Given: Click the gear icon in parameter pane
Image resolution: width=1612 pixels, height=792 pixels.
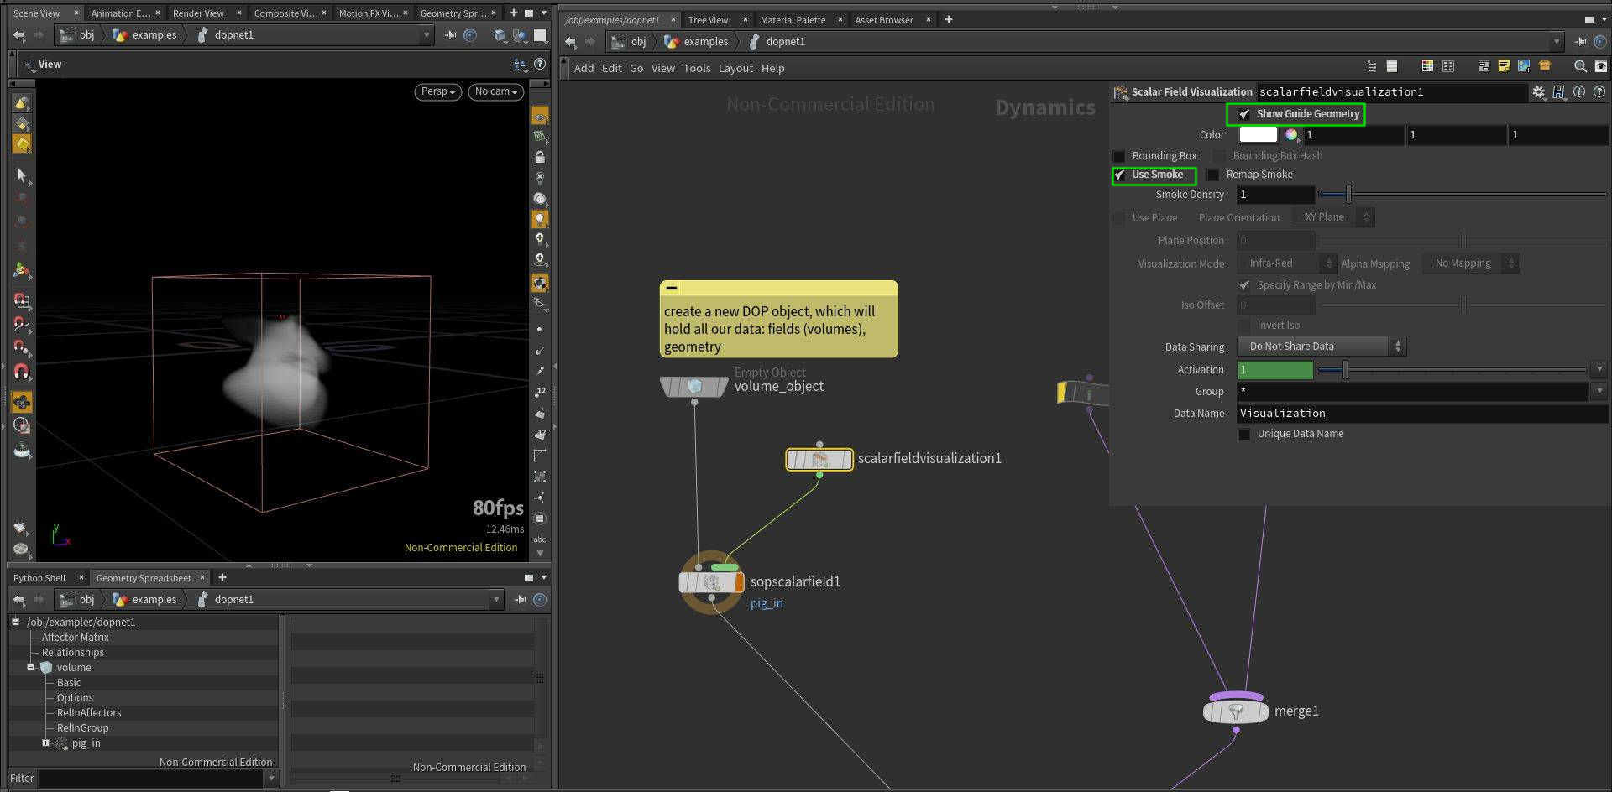Looking at the screenshot, I should 1538,92.
